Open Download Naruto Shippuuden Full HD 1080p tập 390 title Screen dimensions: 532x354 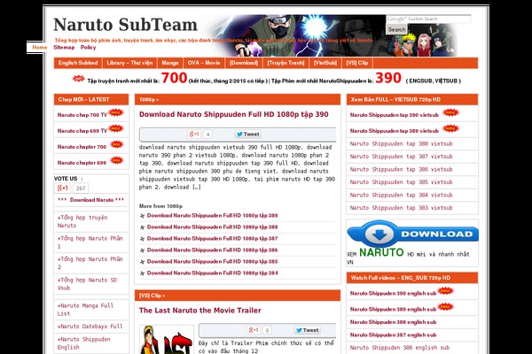(x=234, y=114)
